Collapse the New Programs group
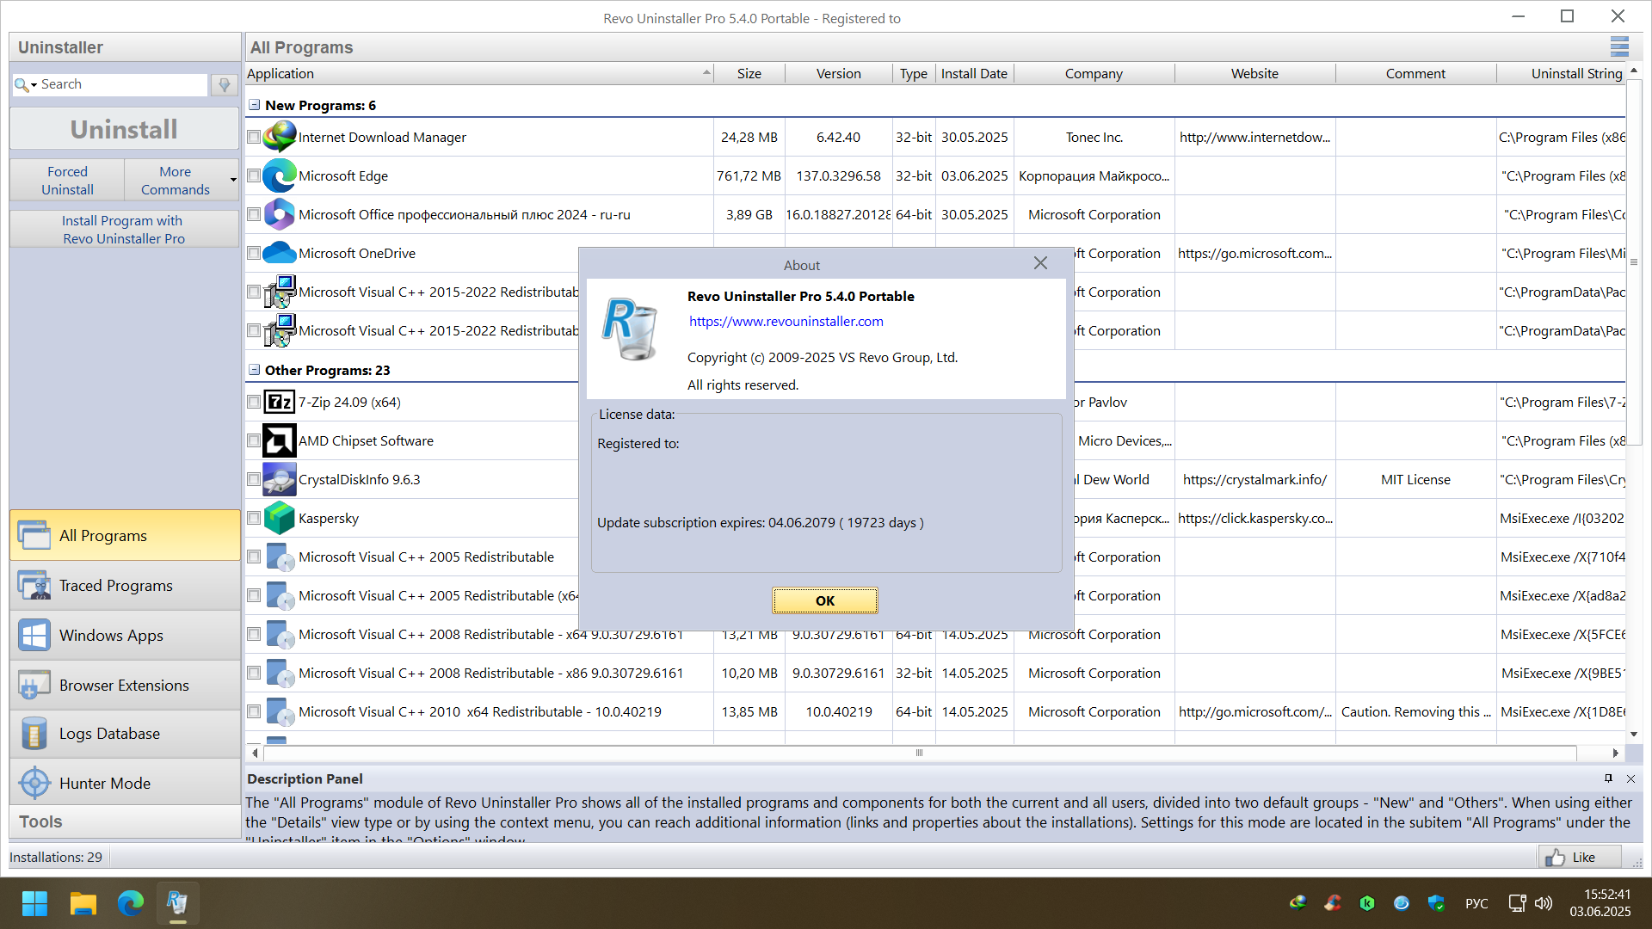 coord(255,105)
